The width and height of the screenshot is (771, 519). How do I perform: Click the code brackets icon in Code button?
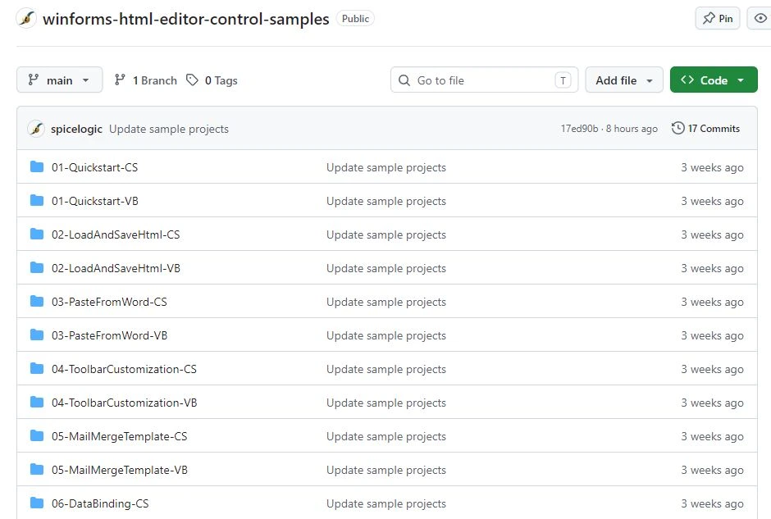[687, 80]
